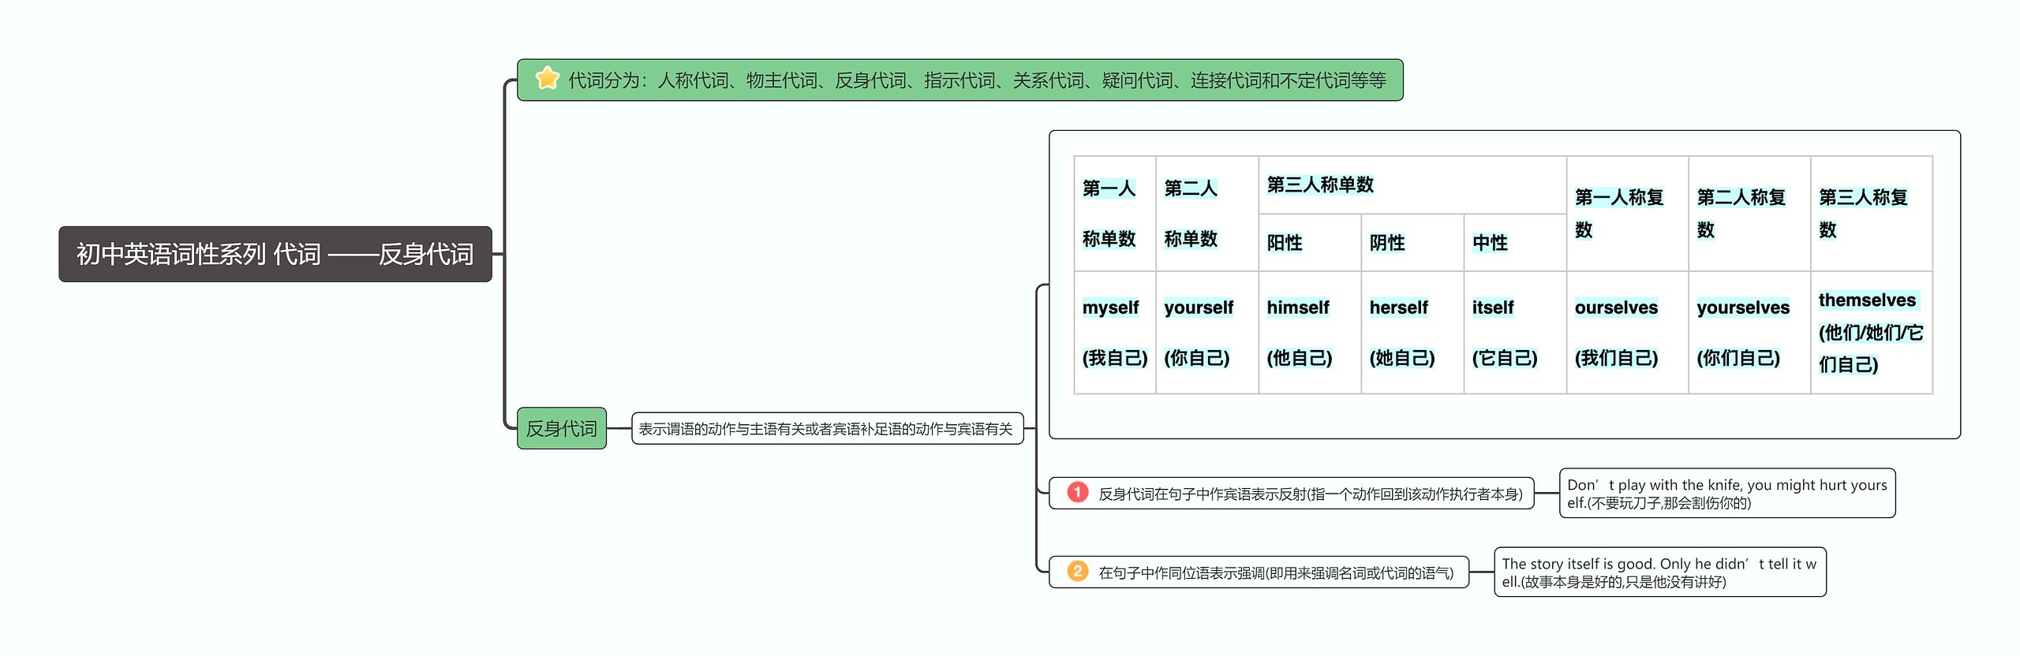Click the 'ourselves' table cell

coord(1626,332)
